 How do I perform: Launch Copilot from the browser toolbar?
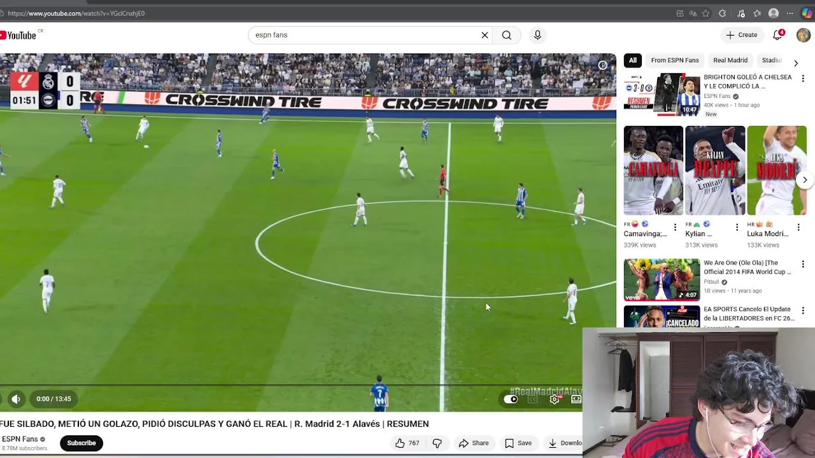point(807,13)
